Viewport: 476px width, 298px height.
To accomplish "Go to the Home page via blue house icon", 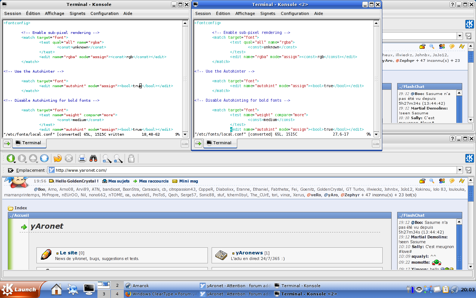I will point(44,158).
